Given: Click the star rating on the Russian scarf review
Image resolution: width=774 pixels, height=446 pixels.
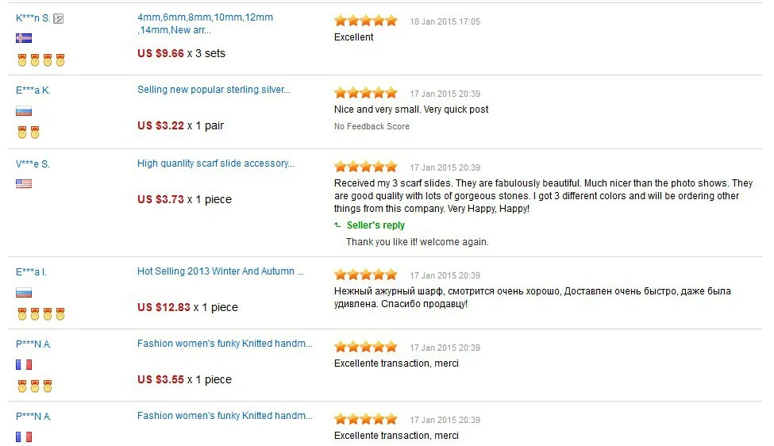Looking at the screenshot, I should [x=366, y=275].
